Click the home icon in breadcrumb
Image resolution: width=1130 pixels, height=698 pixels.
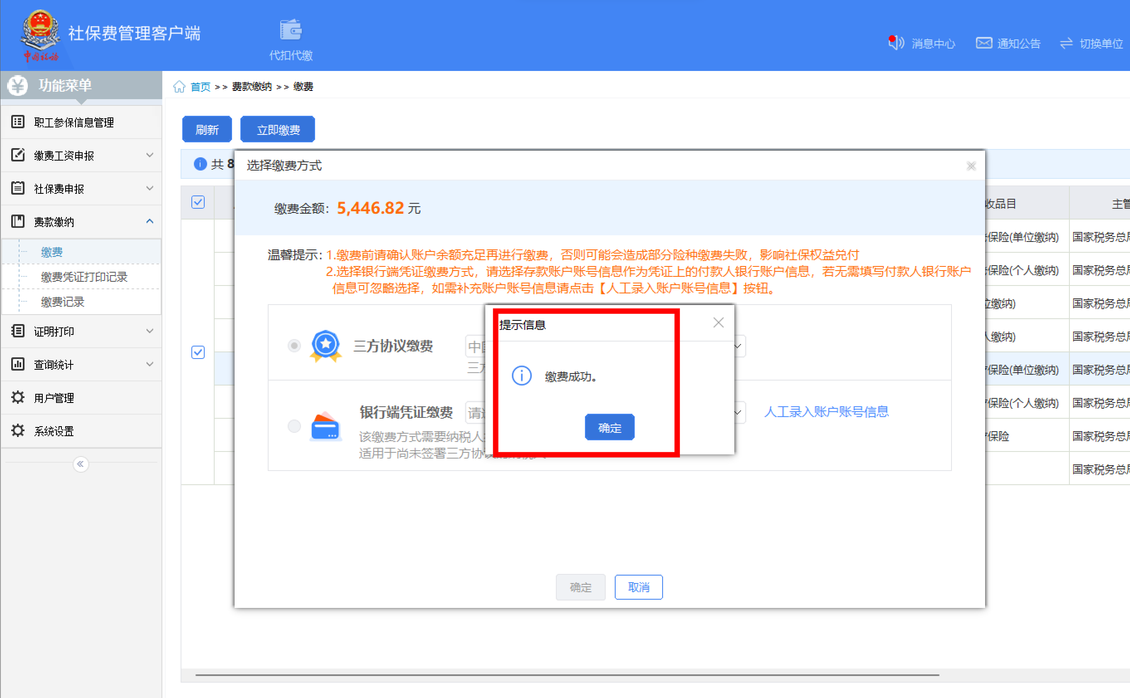click(179, 87)
